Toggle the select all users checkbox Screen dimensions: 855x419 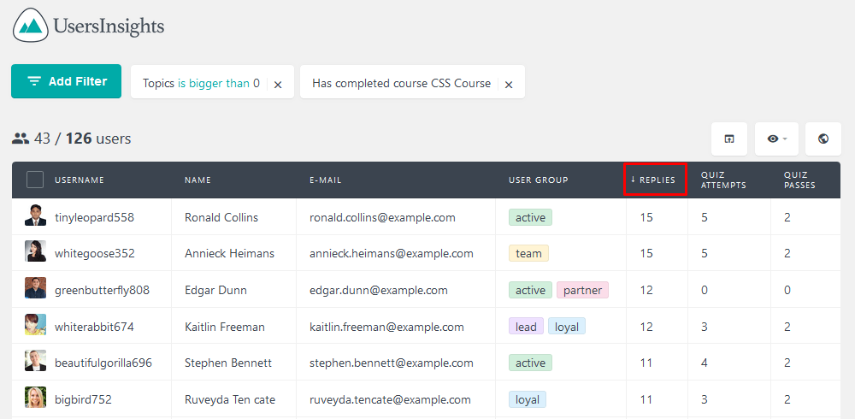tap(35, 180)
